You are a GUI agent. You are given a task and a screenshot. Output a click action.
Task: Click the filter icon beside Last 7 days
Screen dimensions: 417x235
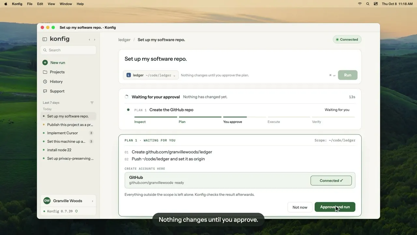coord(92,102)
